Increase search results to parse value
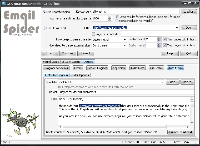Screen dimensions: 200x146 (109, 18)
